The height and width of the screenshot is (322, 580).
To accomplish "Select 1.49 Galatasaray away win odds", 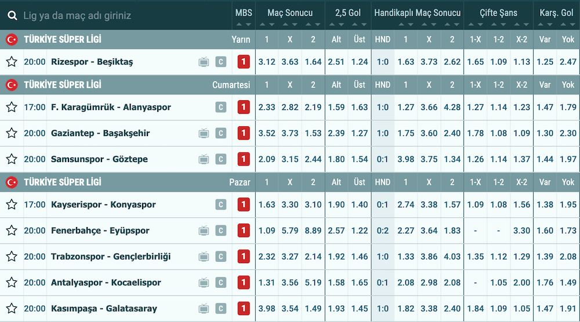I will point(313,308).
